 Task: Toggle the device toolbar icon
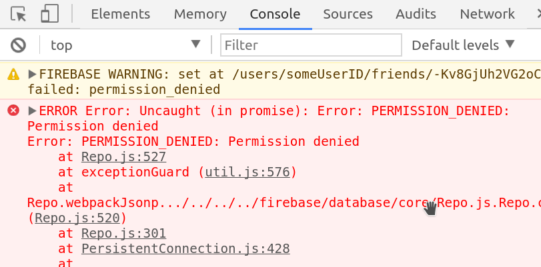(x=49, y=14)
